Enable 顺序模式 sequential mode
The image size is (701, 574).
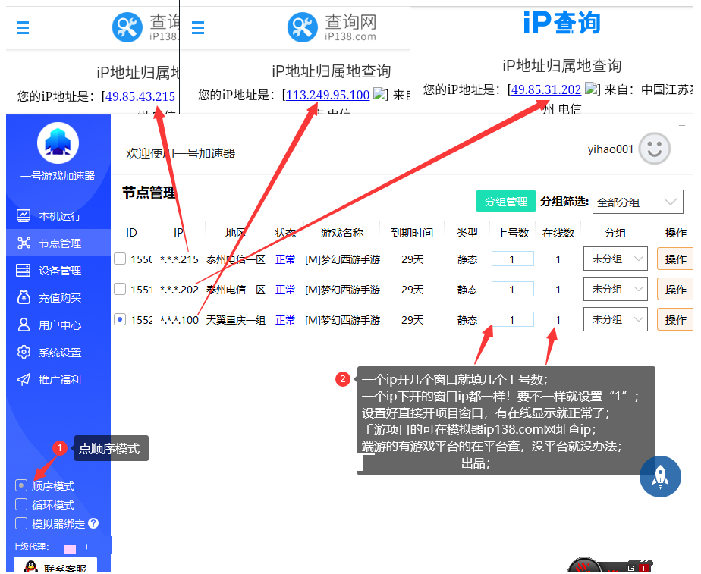point(21,485)
